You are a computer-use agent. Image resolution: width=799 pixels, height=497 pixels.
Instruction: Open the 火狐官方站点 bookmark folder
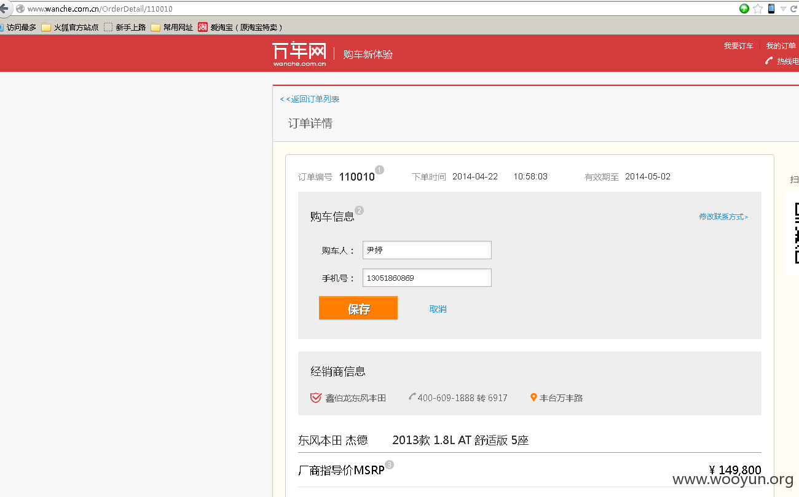pyautogui.click(x=70, y=28)
